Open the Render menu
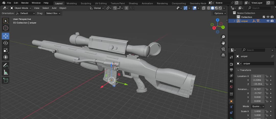 25,3
